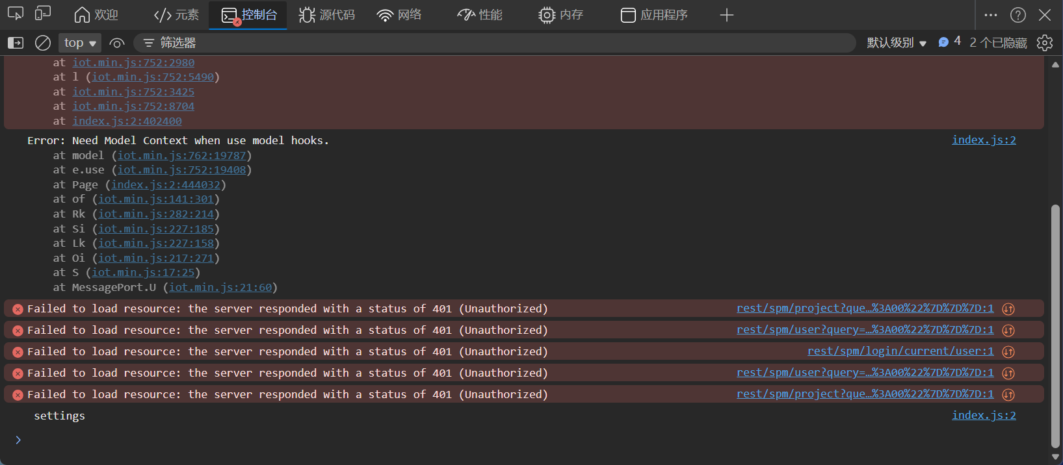The width and height of the screenshot is (1063, 465).
Task: Open the 性能 performance tab
Action: pos(480,15)
